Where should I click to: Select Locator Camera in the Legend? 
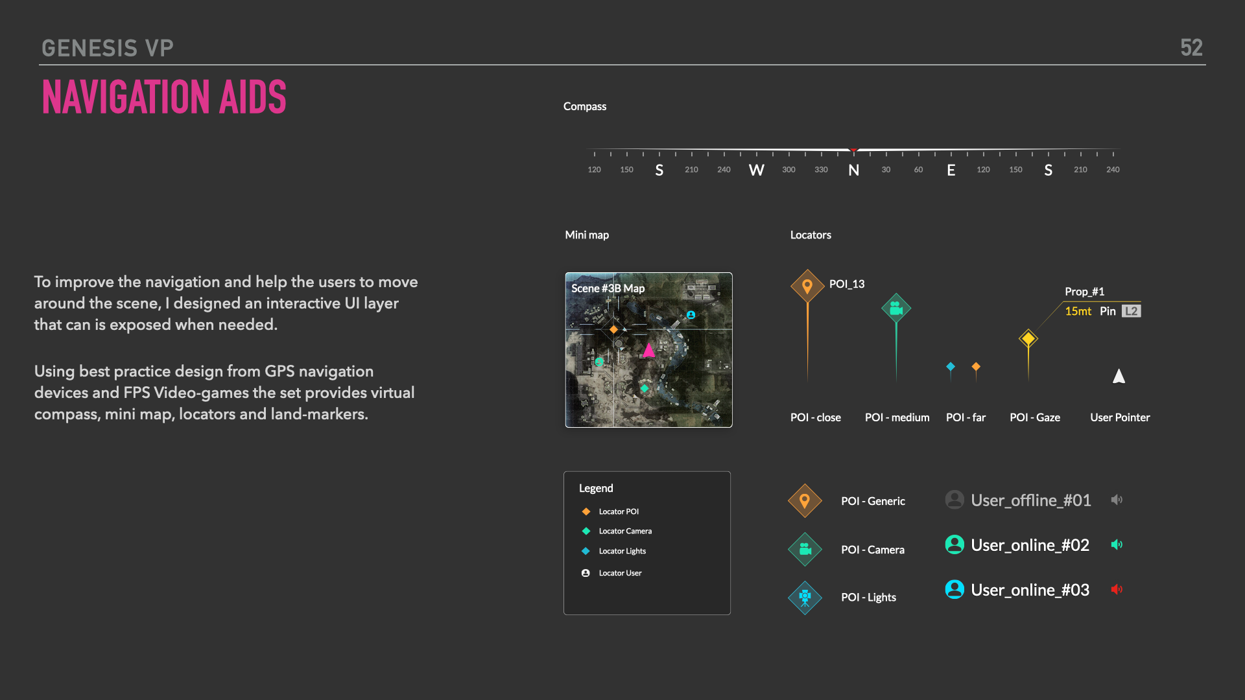coord(624,531)
